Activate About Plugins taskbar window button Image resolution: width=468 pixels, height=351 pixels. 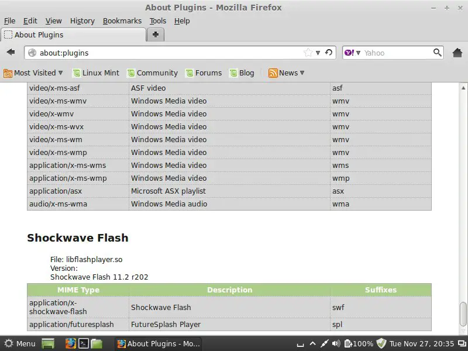pyautogui.click(x=159, y=343)
